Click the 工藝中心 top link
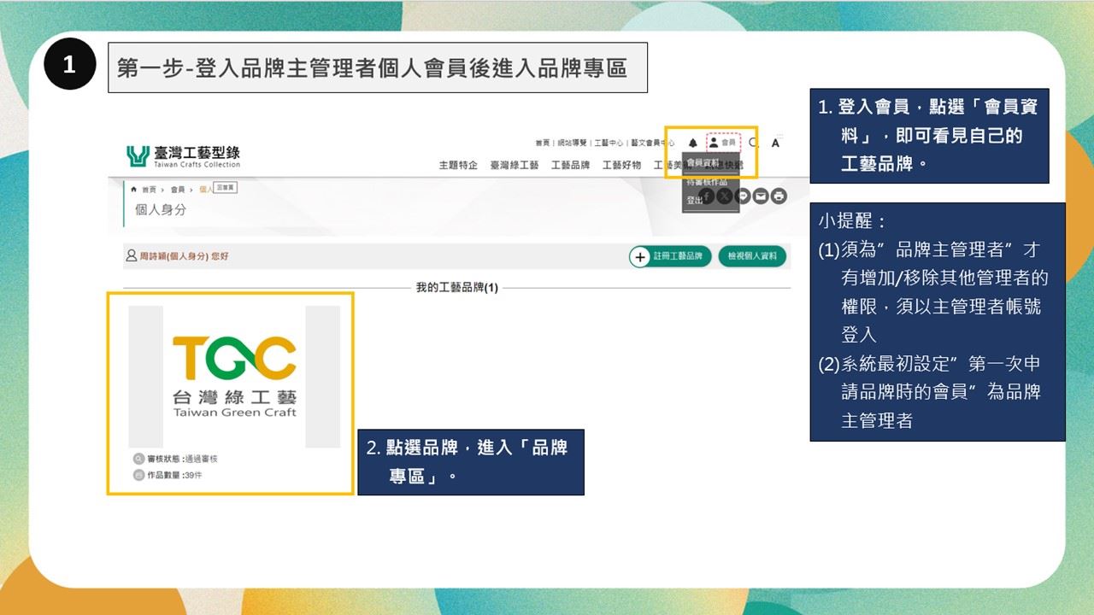Image resolution: width=1094 pixels, height=615 pixels. 609,143
